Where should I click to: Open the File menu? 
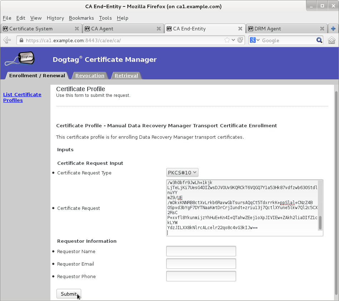(x=7, y=18)
